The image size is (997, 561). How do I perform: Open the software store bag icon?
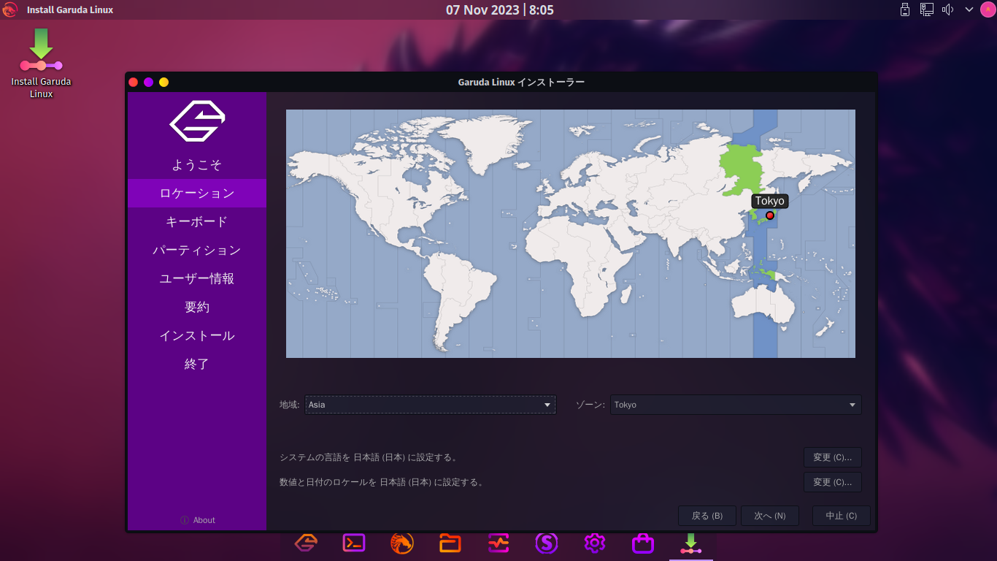pyautogui.click(x=643, y=543)
